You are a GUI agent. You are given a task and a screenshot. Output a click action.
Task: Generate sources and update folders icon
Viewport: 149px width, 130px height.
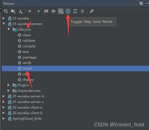(x=13, y=11)
